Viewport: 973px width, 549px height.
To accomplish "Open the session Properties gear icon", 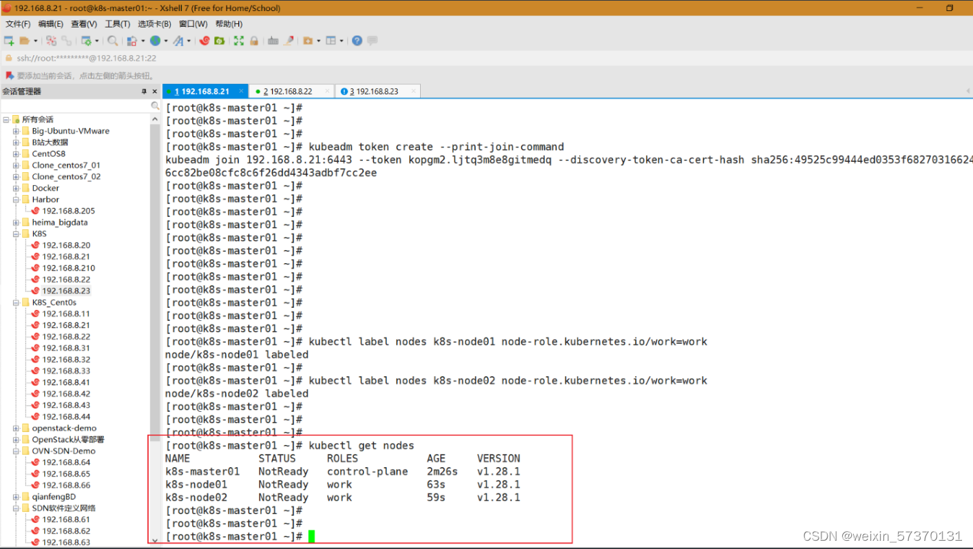I will [x=87, y=41].
